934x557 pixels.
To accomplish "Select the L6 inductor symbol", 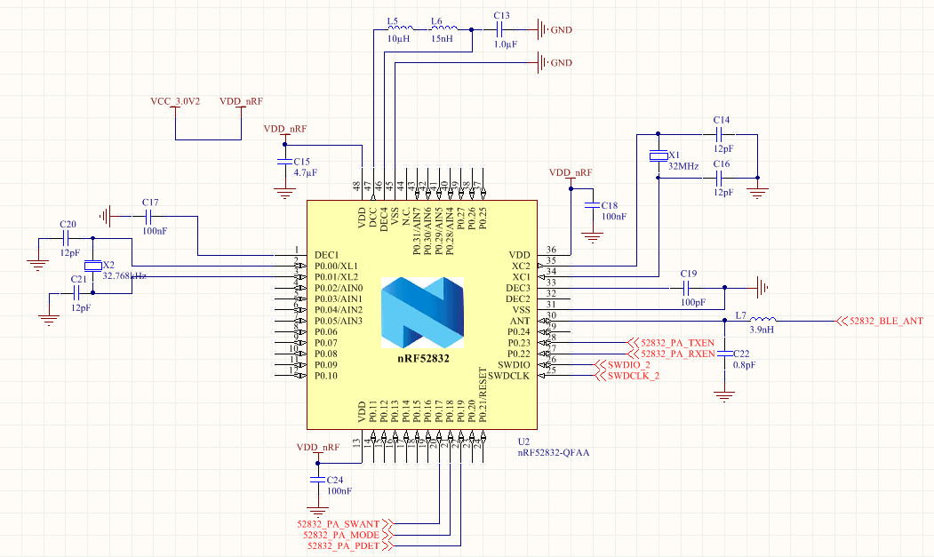I will [x=445, y=28].
